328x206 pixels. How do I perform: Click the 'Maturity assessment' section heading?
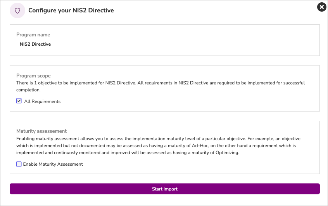41,131
